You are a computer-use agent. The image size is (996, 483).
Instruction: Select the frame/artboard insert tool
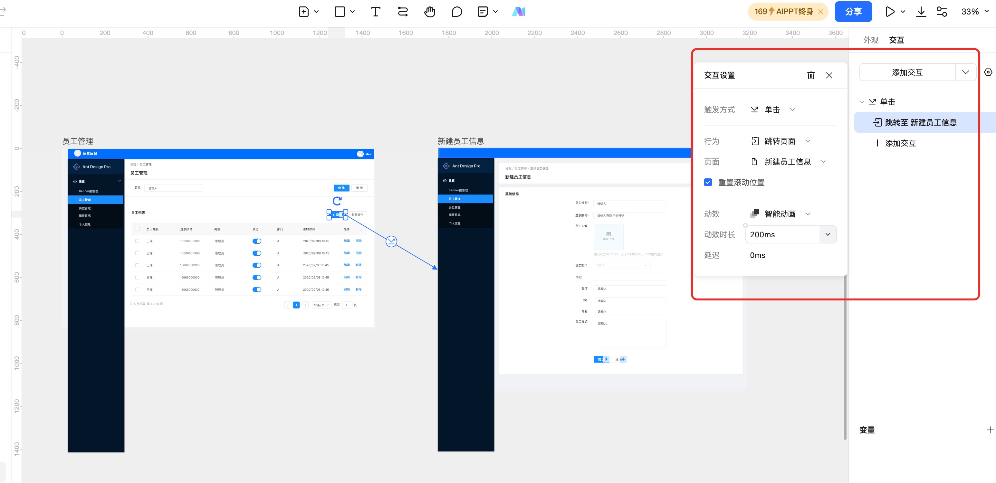tap(303, 12)
